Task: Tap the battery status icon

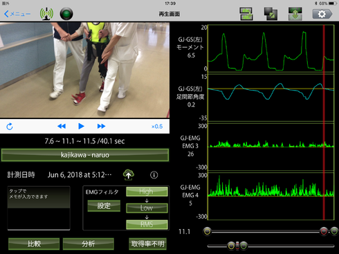Action: click(333, 3)
